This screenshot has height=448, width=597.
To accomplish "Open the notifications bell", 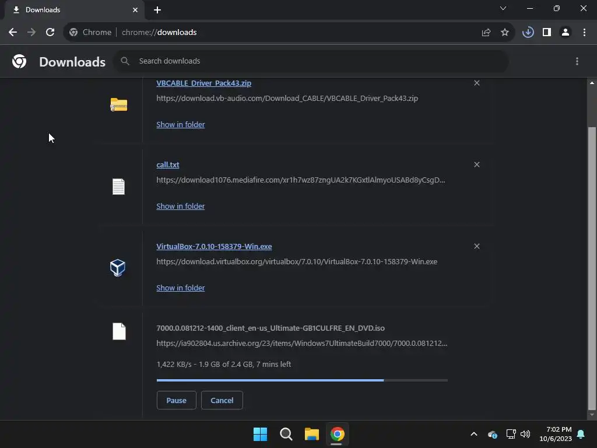I will [581, 434].
